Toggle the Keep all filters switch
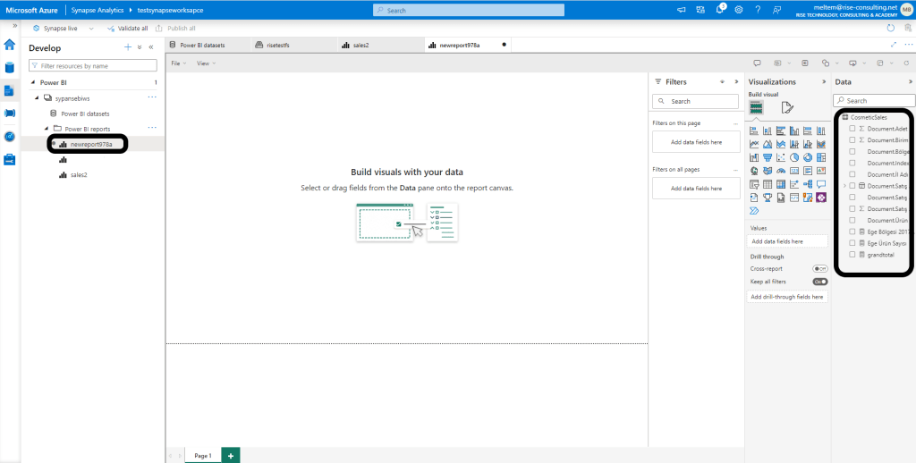 [x=819, y=282]
